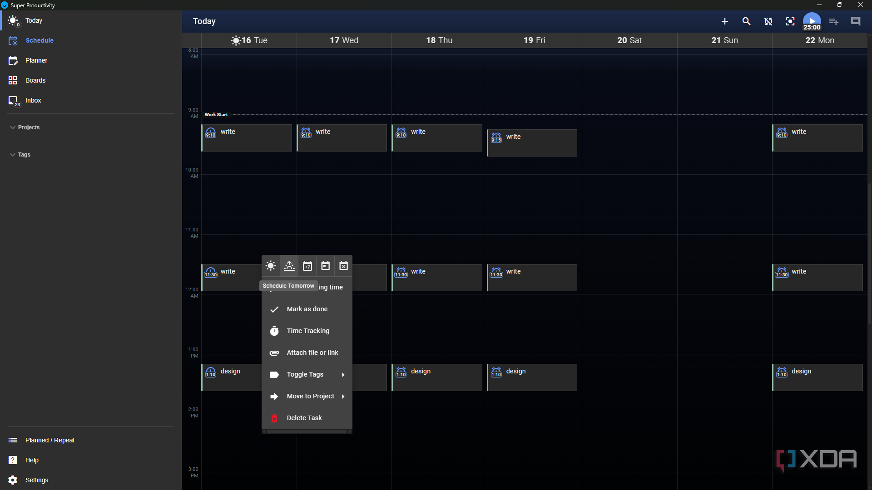Select Mark as done in context menu
Screen dimensions: 872x490
click(x=307, y=309)
